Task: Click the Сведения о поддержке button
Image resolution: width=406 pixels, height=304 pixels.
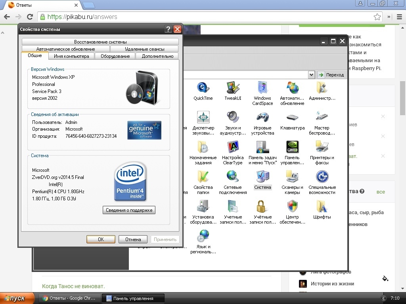Action: click(129, 210)
